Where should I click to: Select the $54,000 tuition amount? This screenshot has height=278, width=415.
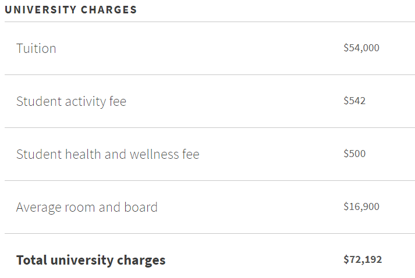coord(361,48)
